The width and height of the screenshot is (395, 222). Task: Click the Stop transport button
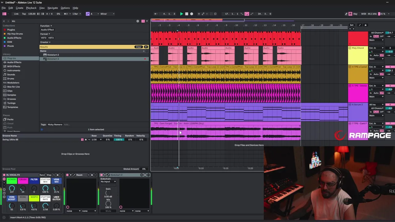coord(186,14)
